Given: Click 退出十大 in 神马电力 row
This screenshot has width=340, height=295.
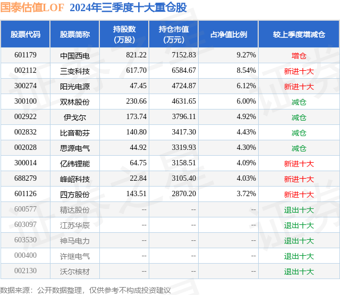Looking at the screenshot, I should click(x=299, y=241).
